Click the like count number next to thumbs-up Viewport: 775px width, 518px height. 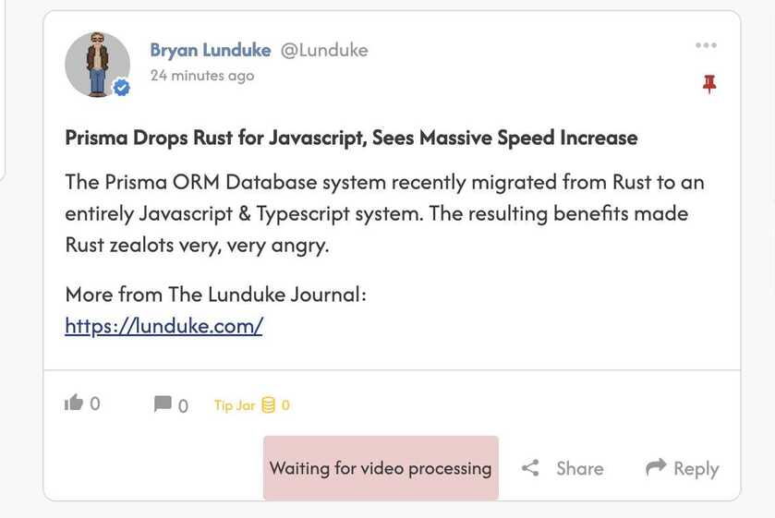[x=95, y=404]
